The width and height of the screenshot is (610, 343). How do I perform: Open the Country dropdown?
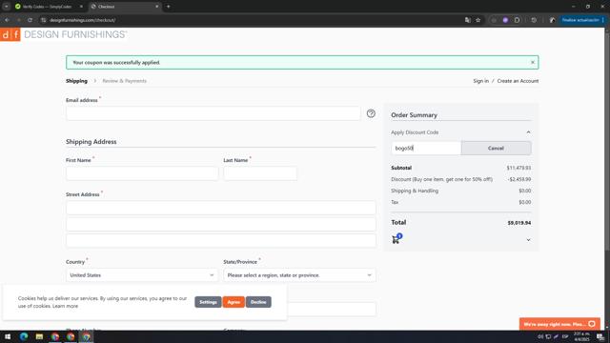[142, 275]
